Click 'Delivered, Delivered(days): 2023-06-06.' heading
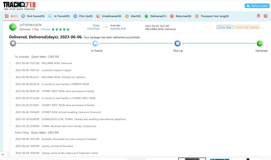Viewport: 271px width, 160px height. pos(46,37)
